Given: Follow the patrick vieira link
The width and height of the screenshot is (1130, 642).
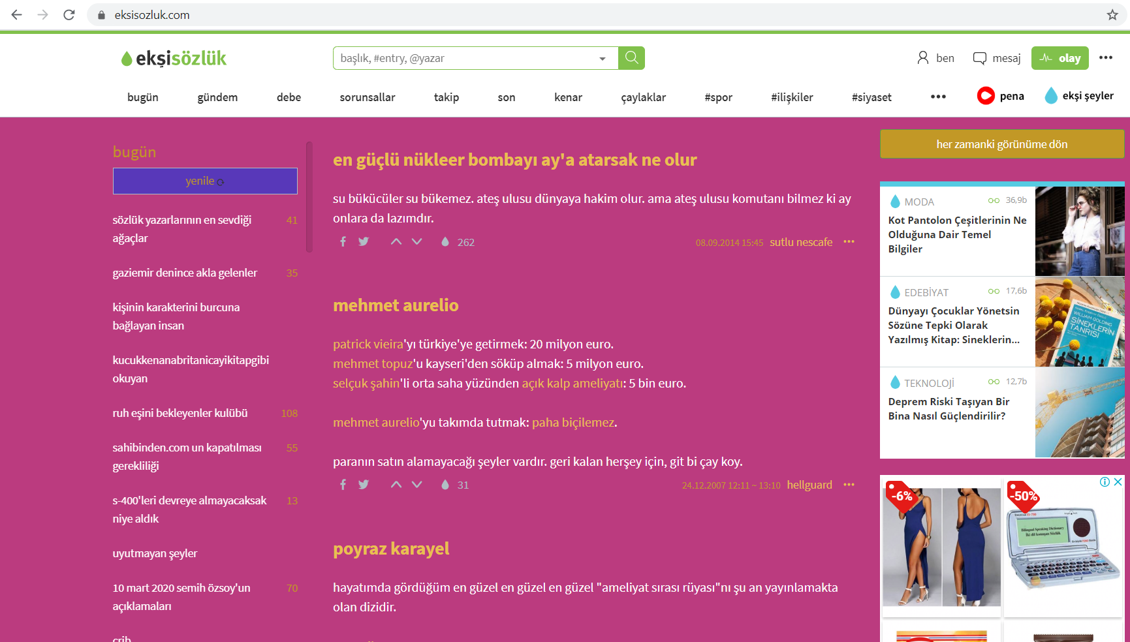Looking at the screenshot, I should click(368, 344).
